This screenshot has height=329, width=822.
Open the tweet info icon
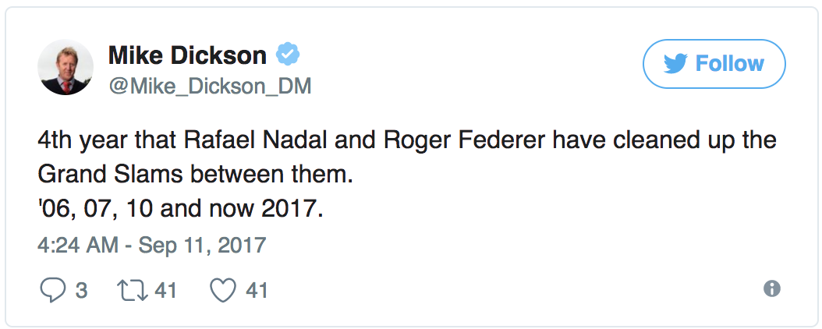771,289
